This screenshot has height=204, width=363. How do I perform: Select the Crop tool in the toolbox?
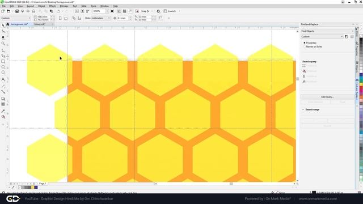(3, 37)
